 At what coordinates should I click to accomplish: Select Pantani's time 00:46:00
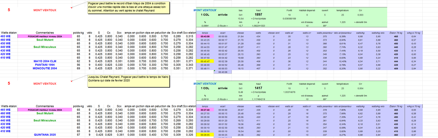pyautogui.click(x=205, y=65)
